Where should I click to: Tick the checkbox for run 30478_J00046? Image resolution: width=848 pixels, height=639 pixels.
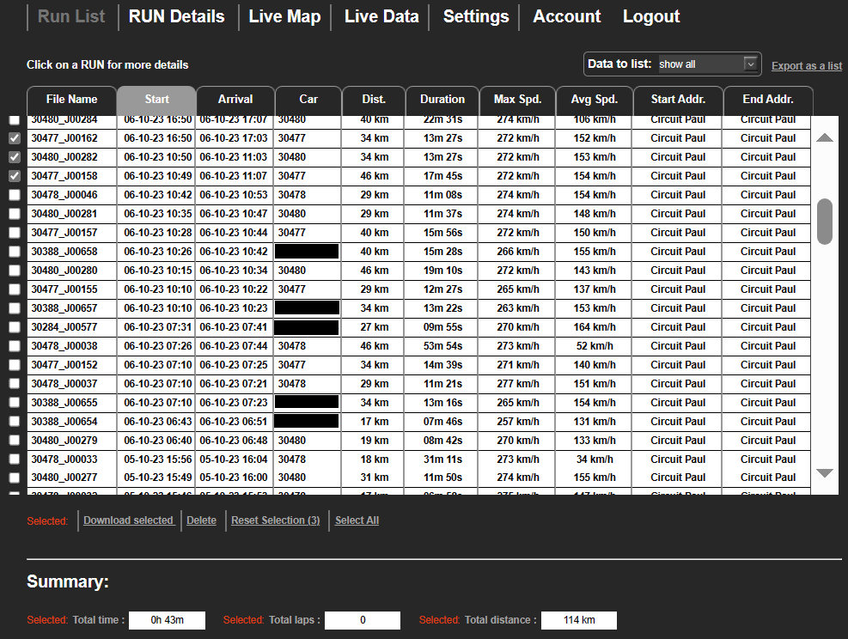tap(15, 195)
